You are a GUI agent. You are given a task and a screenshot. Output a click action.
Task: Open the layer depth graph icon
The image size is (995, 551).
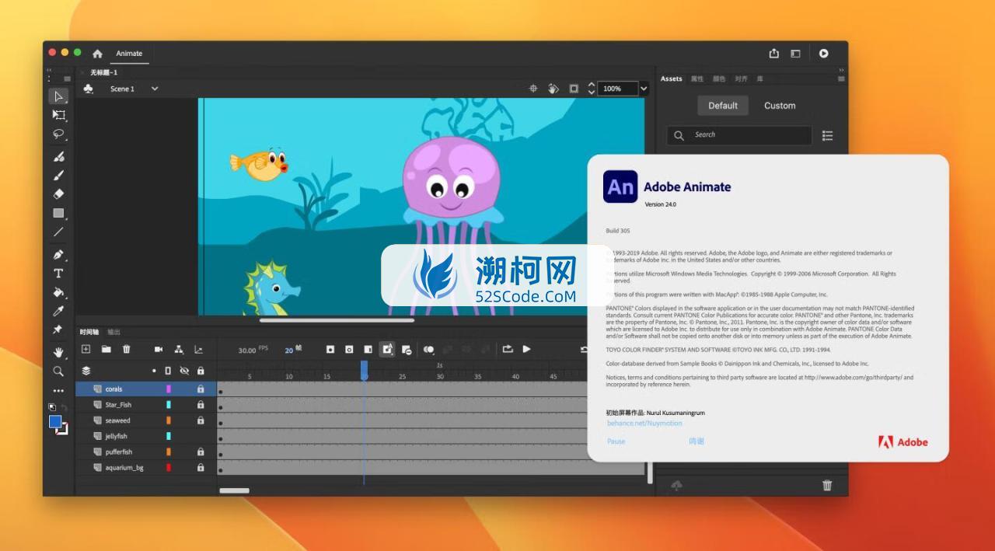pyautogui.click(x=198, y=350)
